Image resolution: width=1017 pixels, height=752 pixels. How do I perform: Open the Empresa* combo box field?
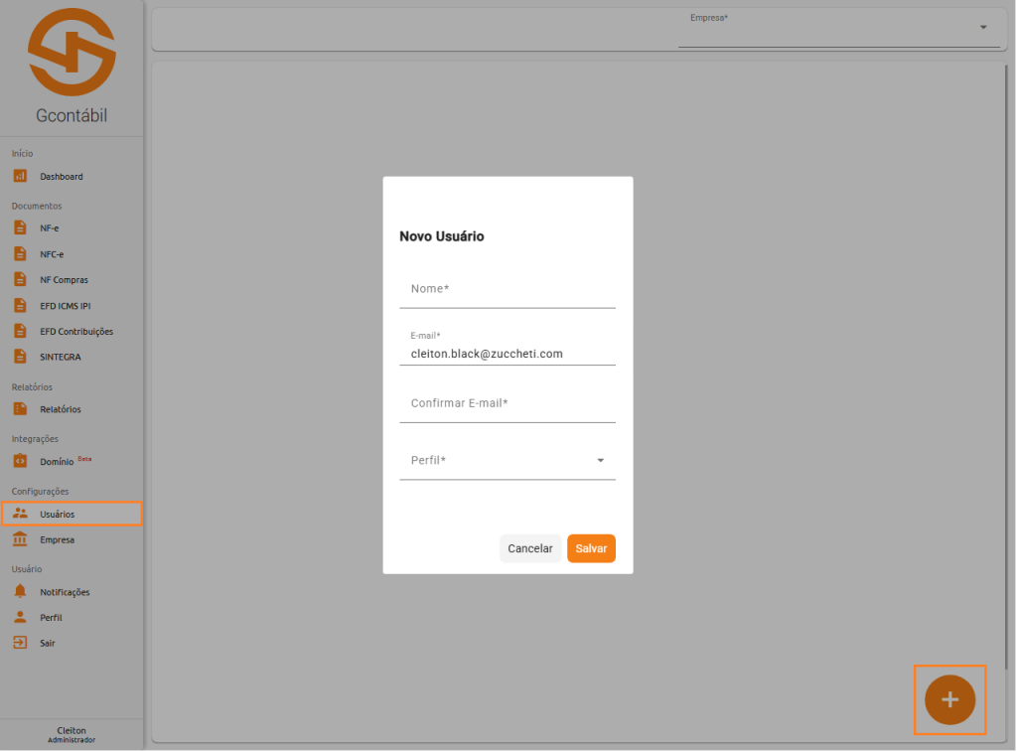[839, 29]
